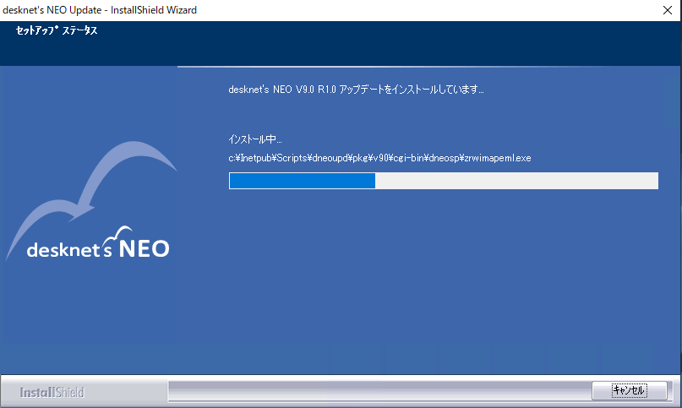The width and height of the screenshot is (682, 408).
Task: Click the window title desknet's NEO Update
Action: pos(100,10)
